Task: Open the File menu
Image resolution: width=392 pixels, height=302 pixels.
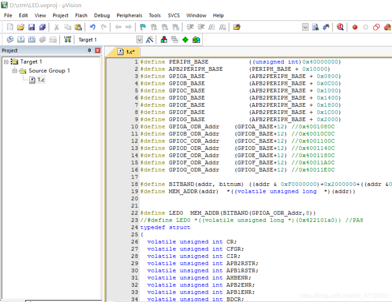Action: click(x=8, y=15)
